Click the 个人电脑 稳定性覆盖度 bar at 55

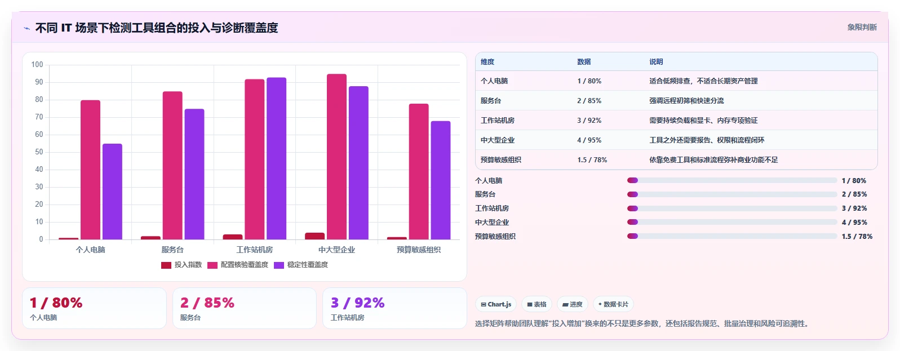[x=112, y=192]
